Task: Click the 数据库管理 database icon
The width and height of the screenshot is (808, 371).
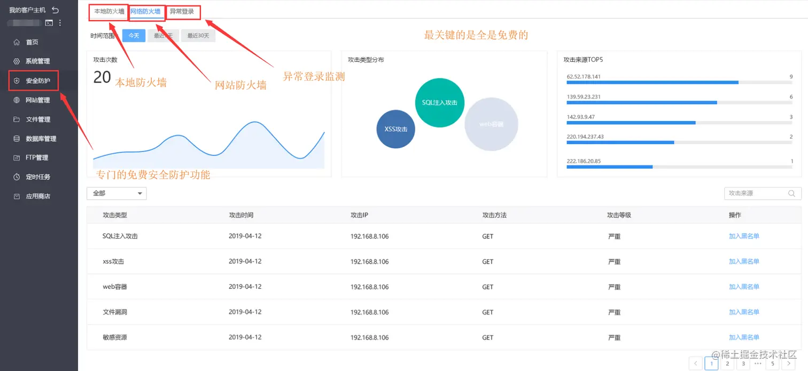Action: pos(17,139)
